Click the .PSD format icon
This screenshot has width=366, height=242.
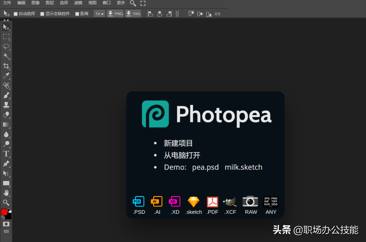[139, 202]
